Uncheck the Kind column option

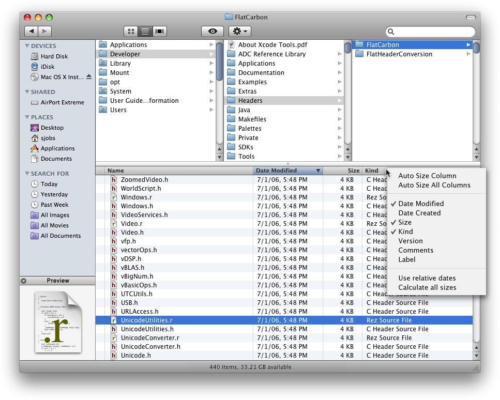pos(405,232)
